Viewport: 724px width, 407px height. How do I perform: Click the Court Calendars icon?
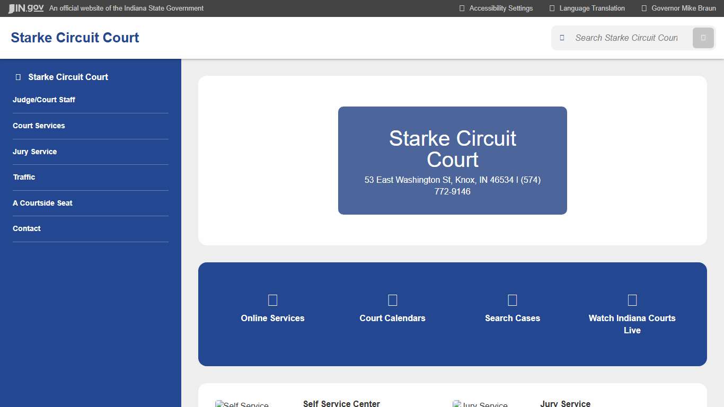[x=392, y=300]
